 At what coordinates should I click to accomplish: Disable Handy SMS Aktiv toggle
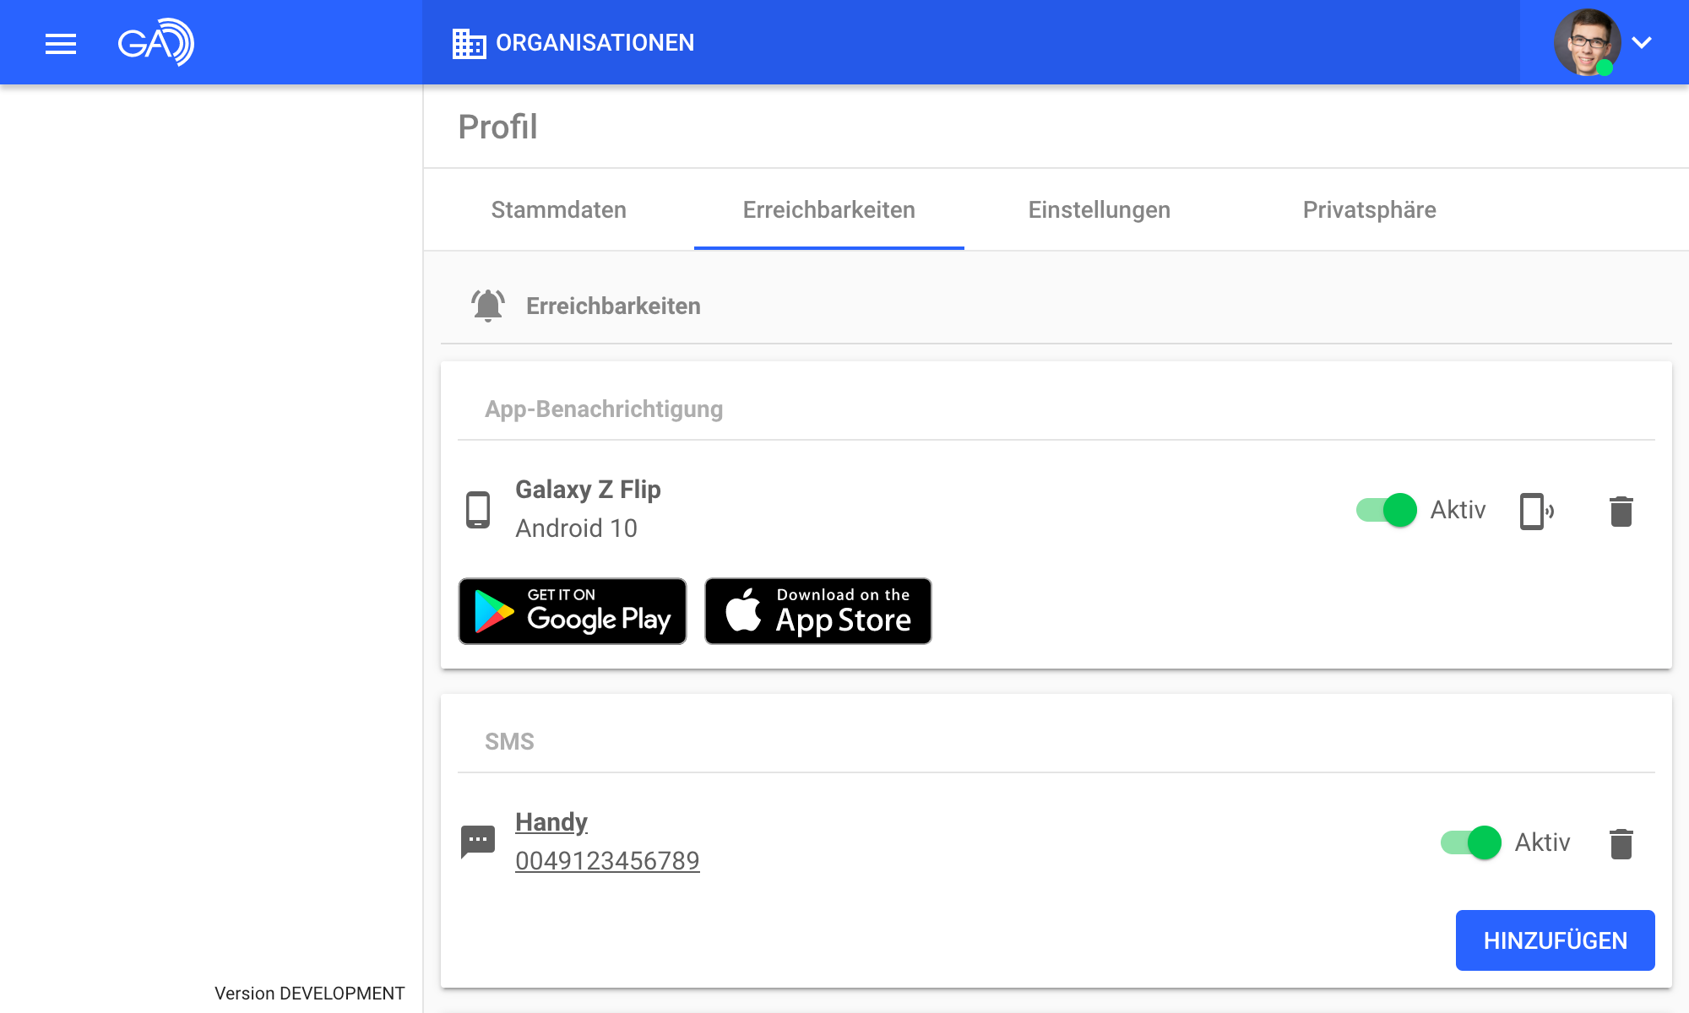(1470, 842)
